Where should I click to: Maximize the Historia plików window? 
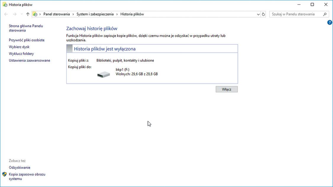tap(312, 4)
